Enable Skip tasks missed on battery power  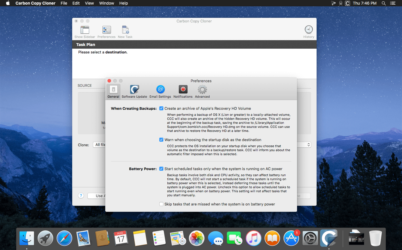tap(161, 204)
